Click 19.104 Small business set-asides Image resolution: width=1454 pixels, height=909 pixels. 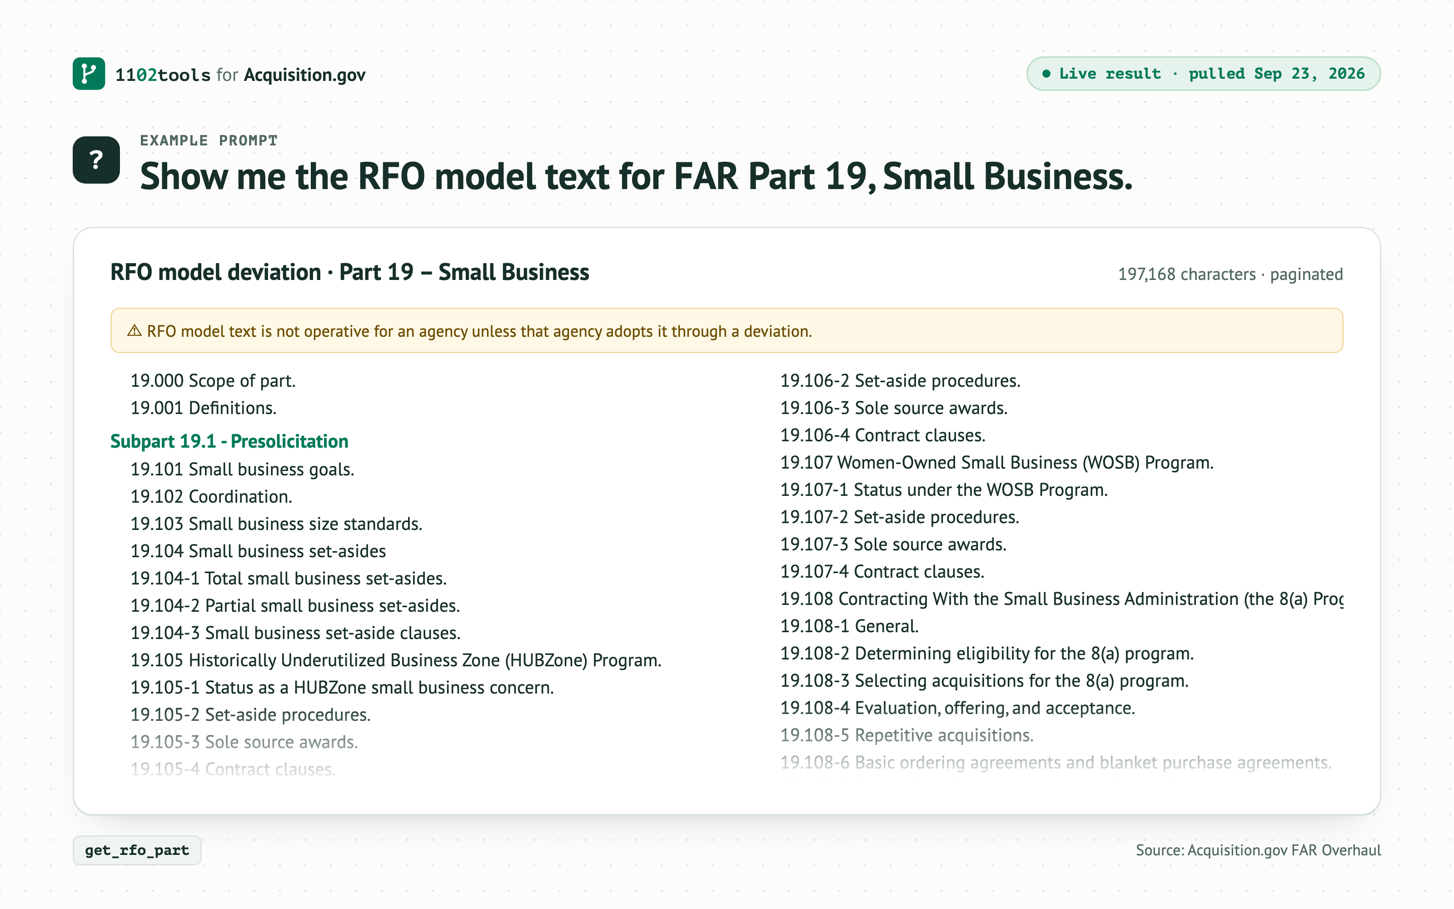tap(259, 551)
